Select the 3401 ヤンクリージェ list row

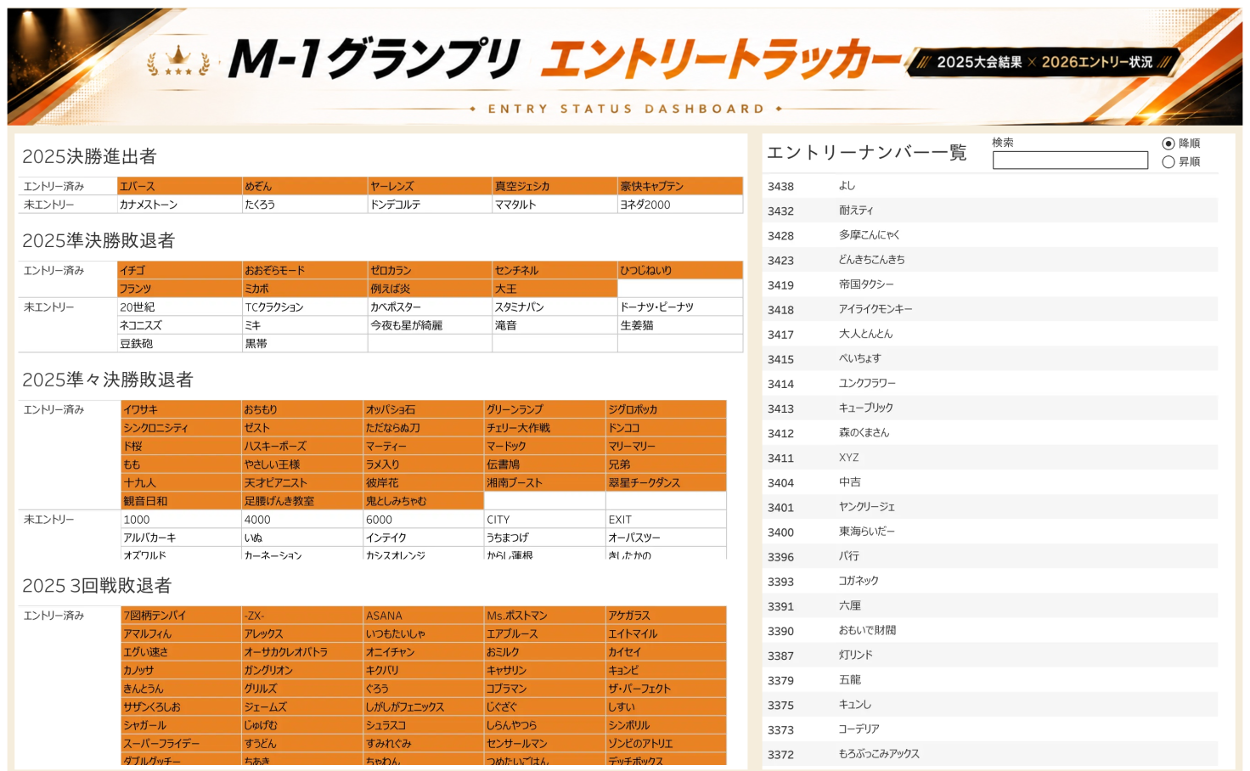pyautogui.click(x=990, y=507)
